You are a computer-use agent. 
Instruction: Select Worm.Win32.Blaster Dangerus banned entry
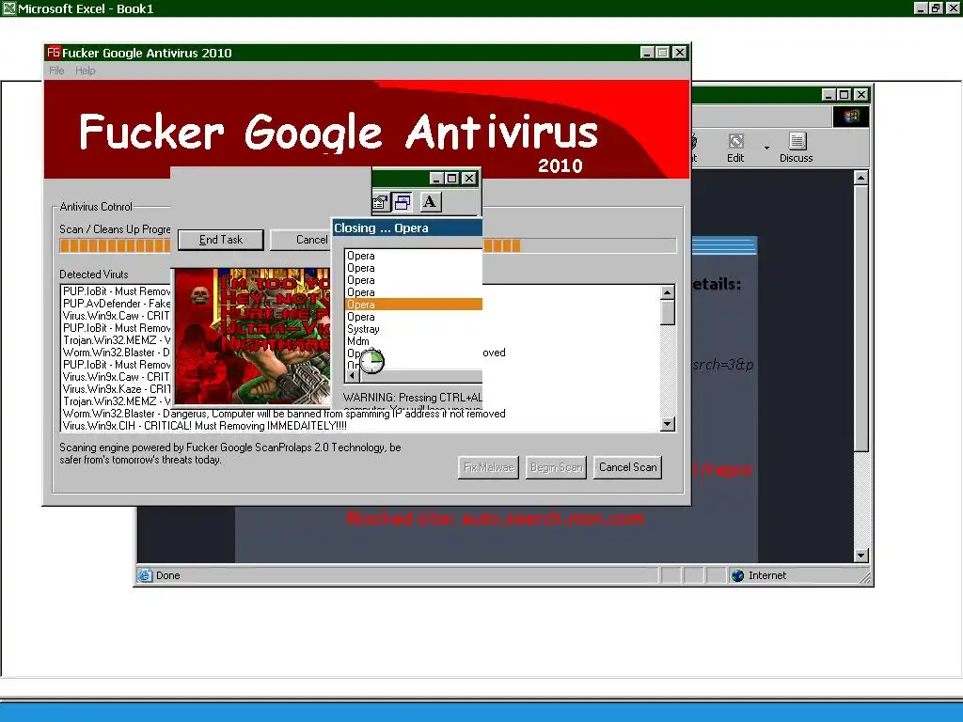click(x=284, y=414)
